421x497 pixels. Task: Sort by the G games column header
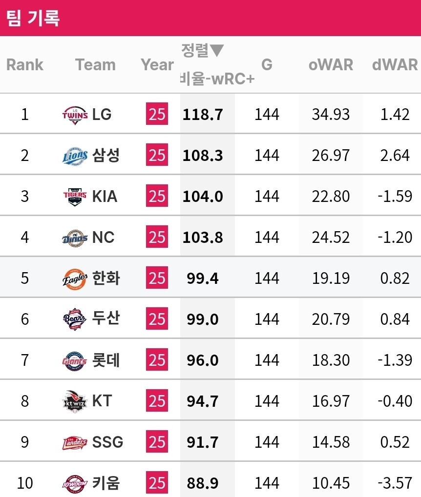pyautogui.click(x=267, y=65)
